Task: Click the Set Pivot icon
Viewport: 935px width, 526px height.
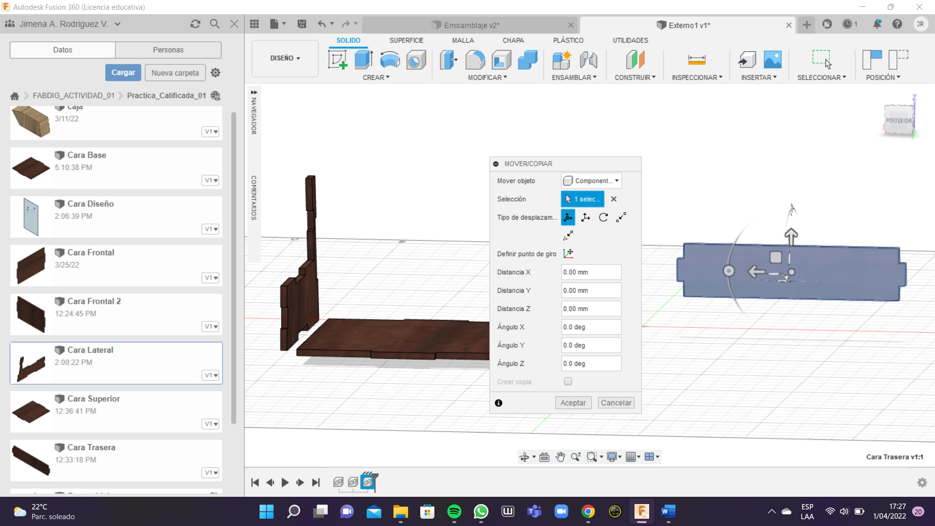Action: [568, 254]
